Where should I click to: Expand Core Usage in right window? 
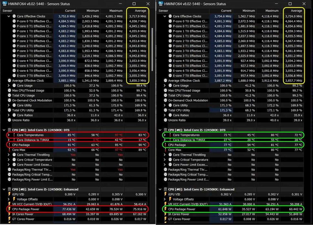click(165, 85)
